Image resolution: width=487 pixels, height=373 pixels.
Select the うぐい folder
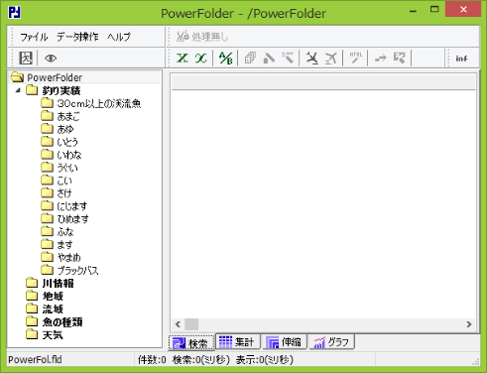click(x=67, y=168)
